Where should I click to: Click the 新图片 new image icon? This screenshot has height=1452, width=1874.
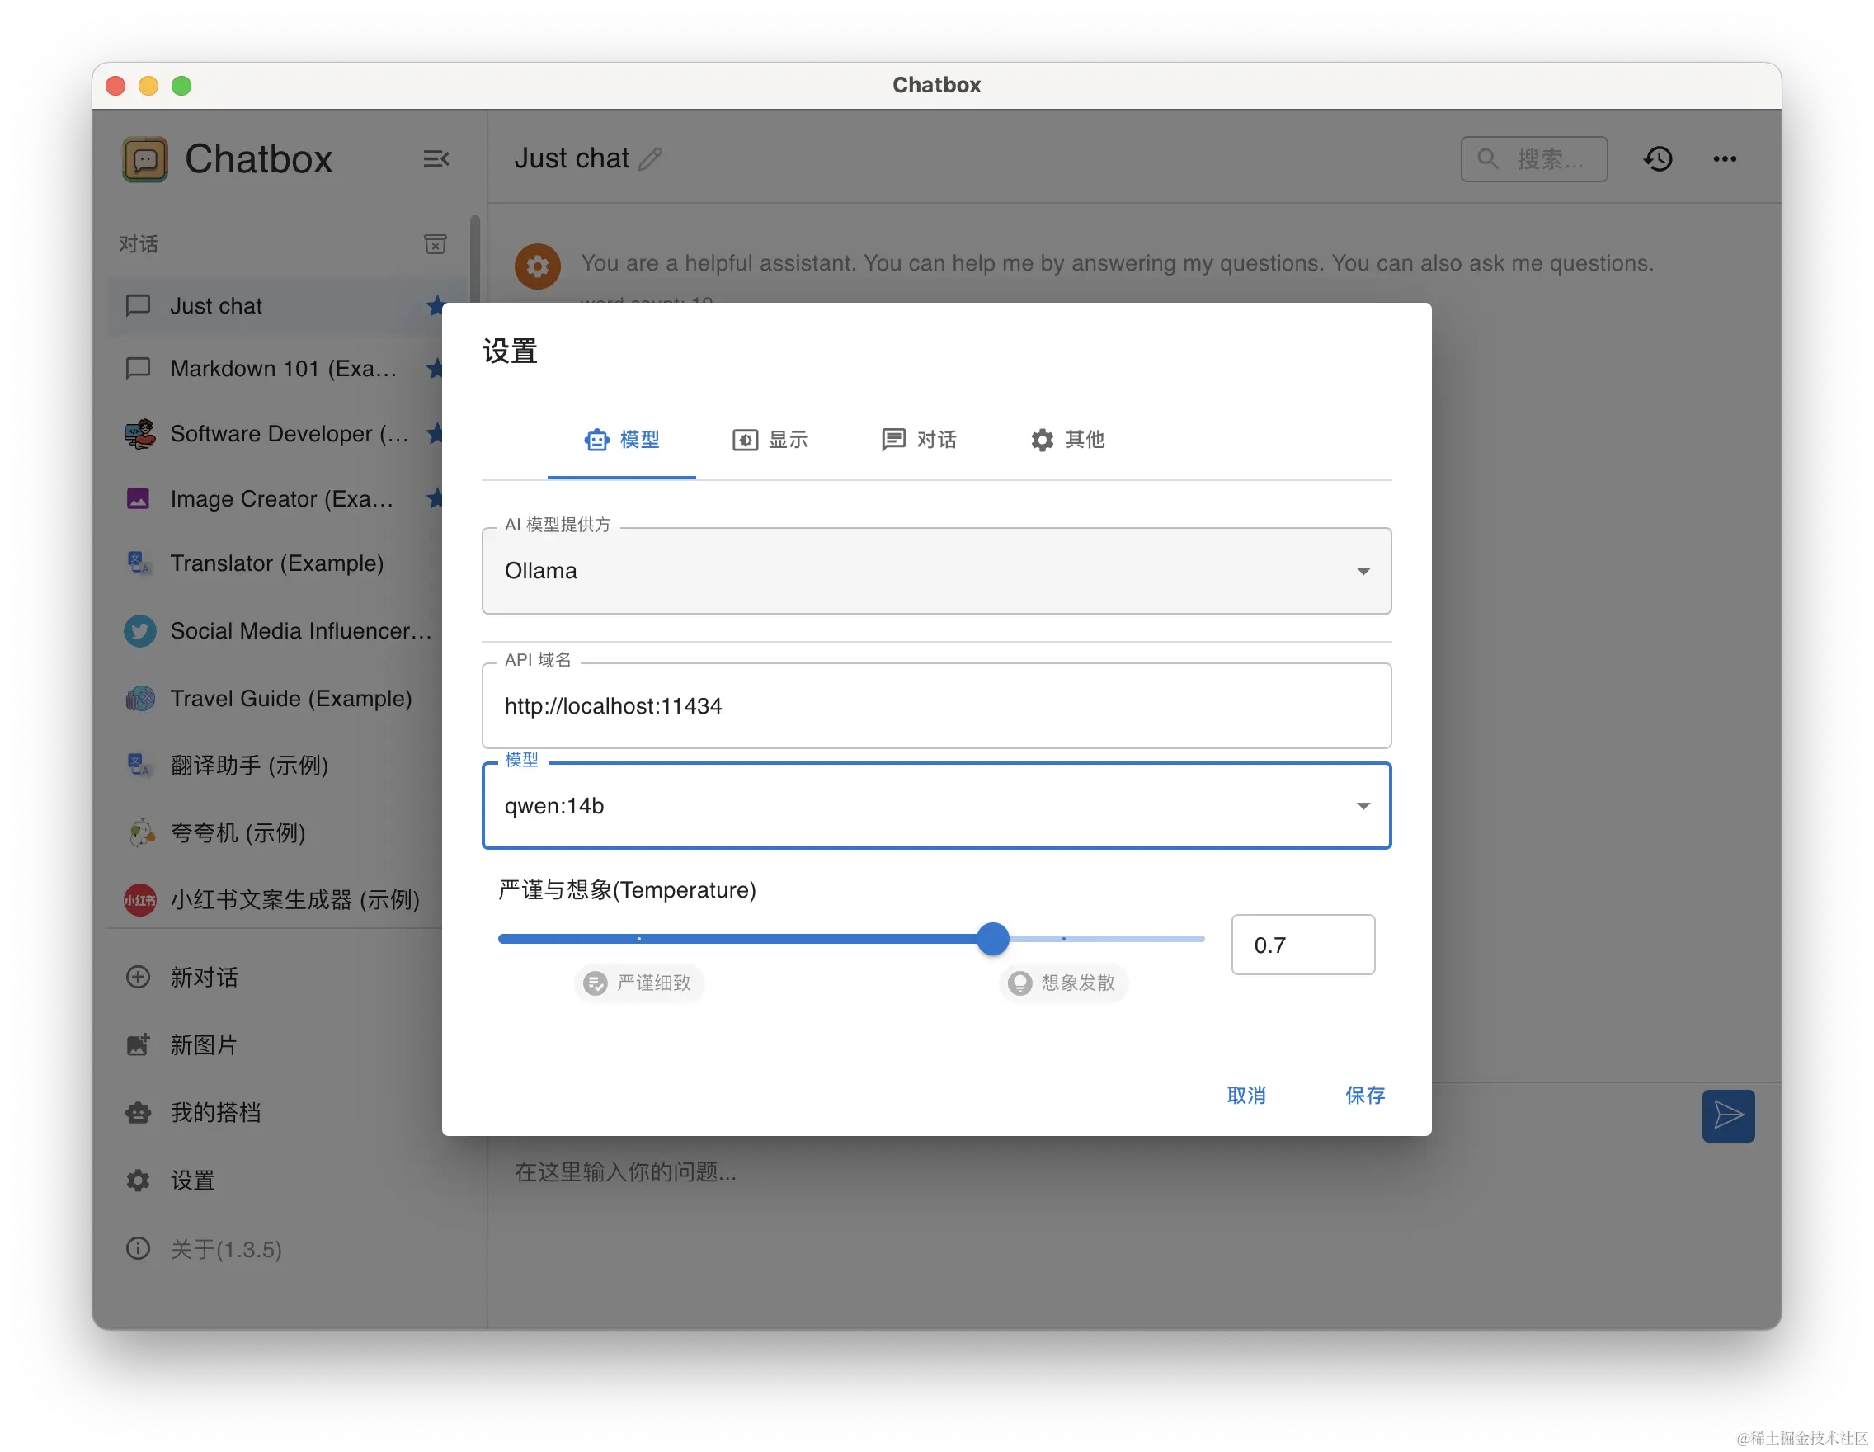tap(138, 1044)
